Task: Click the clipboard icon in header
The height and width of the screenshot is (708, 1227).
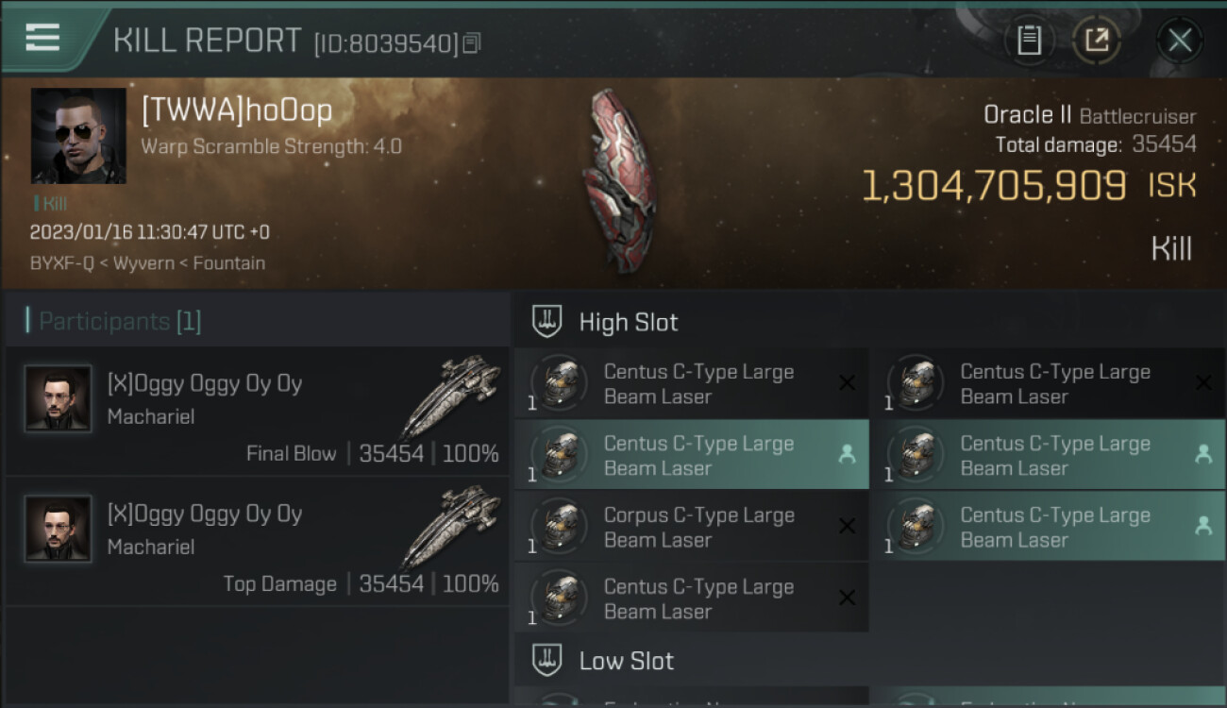Action: coord(1029,40)
